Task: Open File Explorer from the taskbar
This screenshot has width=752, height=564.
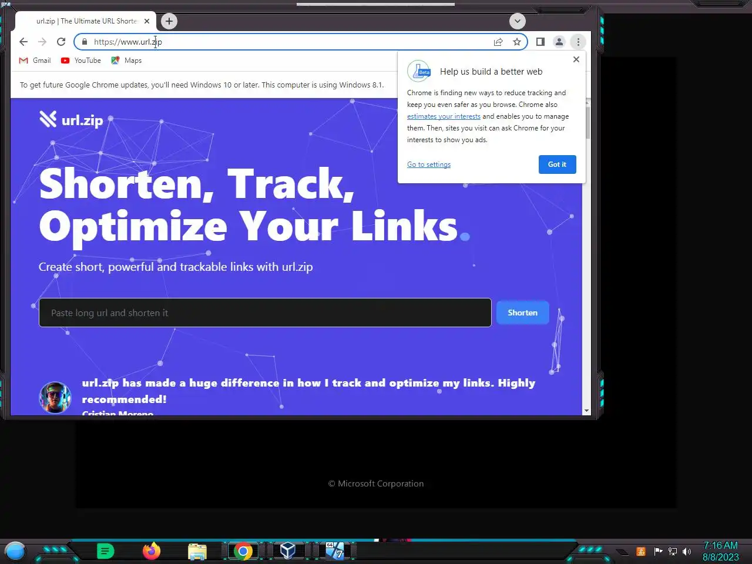Action: pyautogui.click(x=197, y=552)
